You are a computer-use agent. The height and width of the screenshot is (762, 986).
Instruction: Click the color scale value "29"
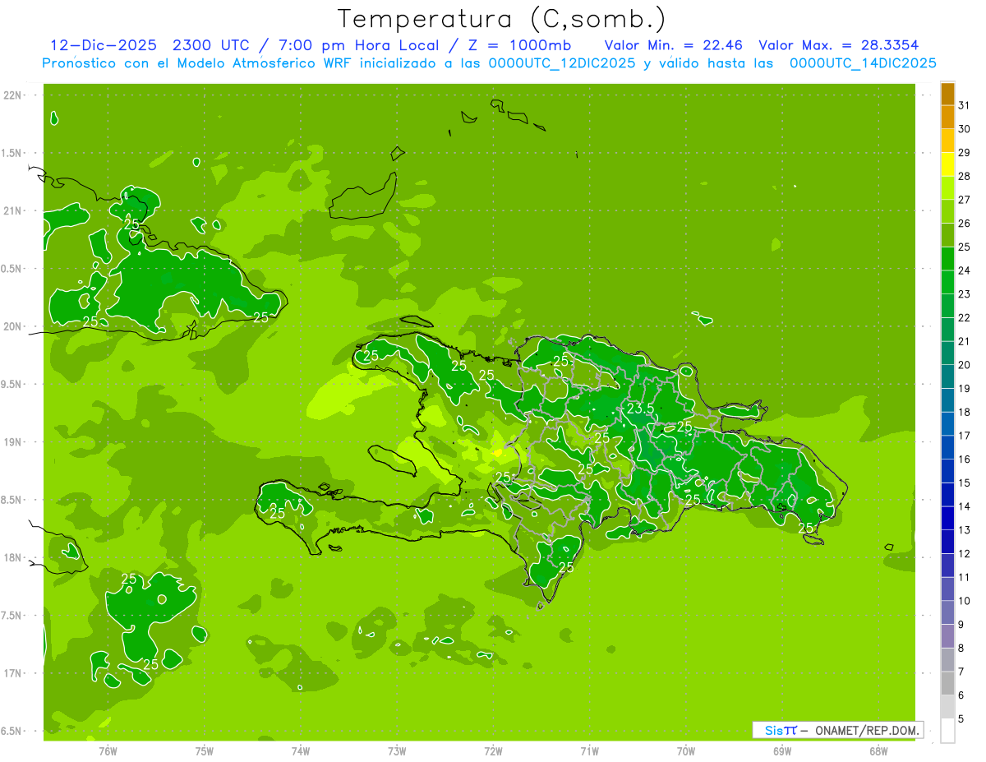[x=965, y=153]
